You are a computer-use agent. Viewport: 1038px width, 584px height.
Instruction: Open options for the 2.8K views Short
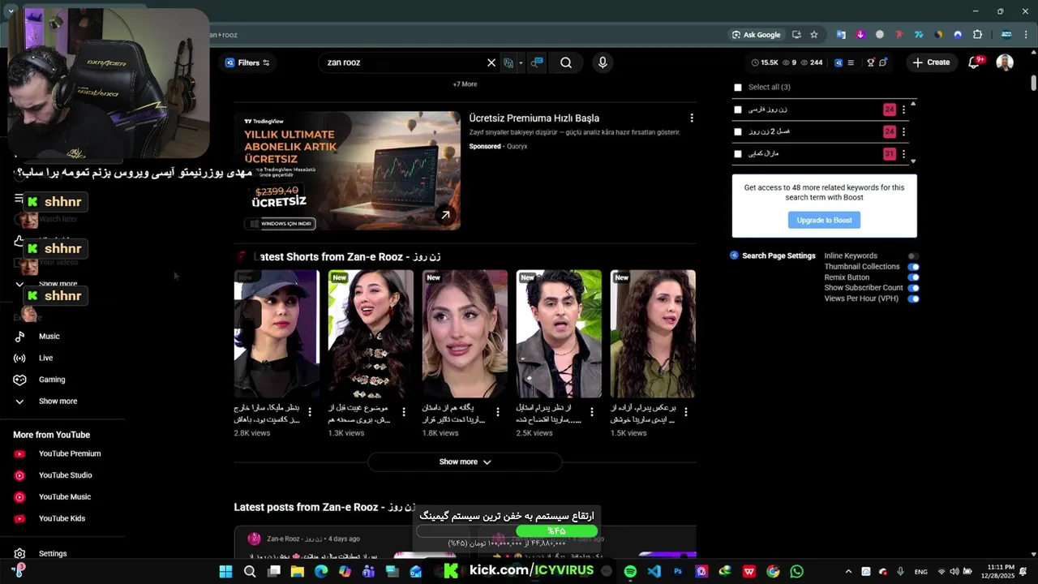tap(310, 412)
